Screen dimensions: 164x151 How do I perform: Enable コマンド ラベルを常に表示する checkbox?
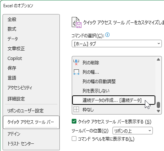click(74, 139)
